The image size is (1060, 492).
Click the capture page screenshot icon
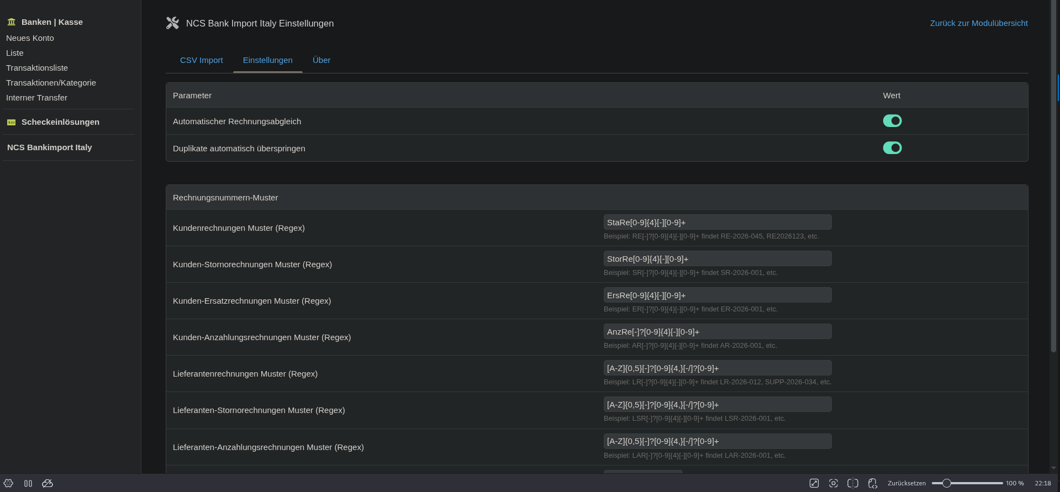tap(834, 483)
